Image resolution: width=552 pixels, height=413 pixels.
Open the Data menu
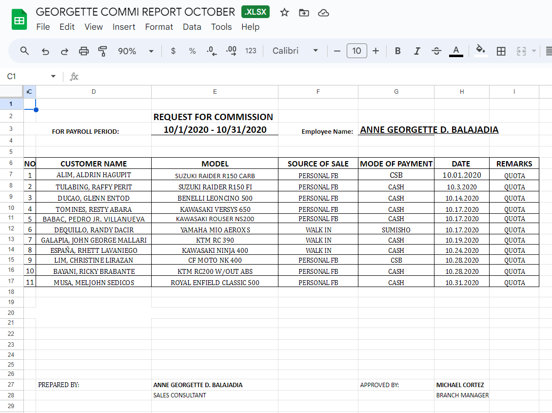click(192, 27)
